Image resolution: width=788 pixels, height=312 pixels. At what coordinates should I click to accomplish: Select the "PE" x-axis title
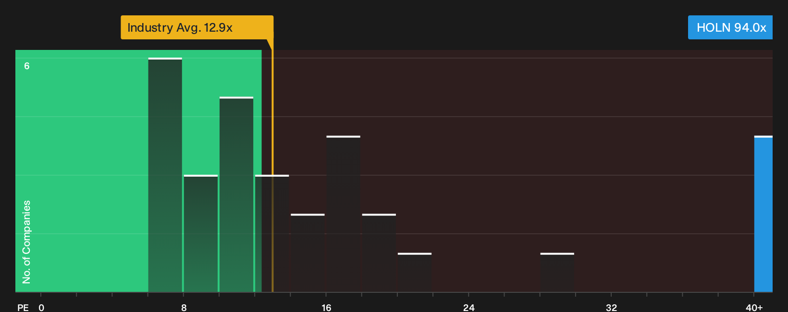click(23, 308)
